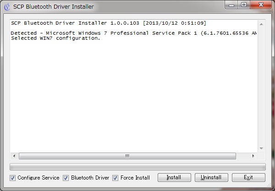
Task: Click the horizontal scrollbar thumb
Action: pyautogui.click(x=127, y=156)
